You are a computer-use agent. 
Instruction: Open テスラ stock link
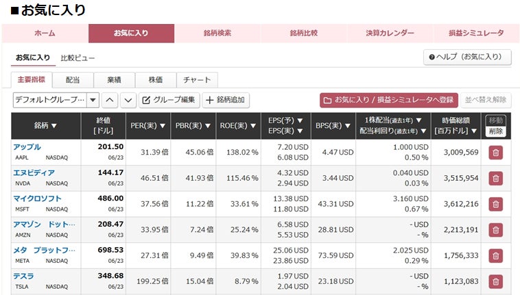coord(23,276)
